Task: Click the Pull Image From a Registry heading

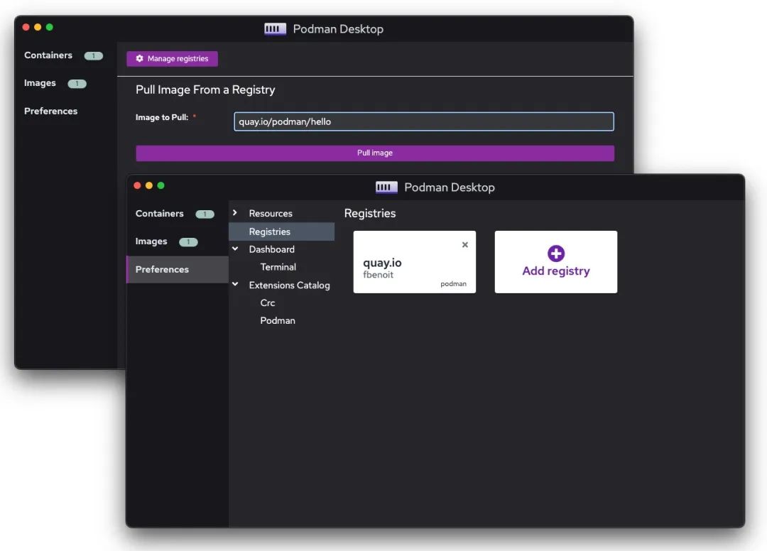Action: click(205, 90)
